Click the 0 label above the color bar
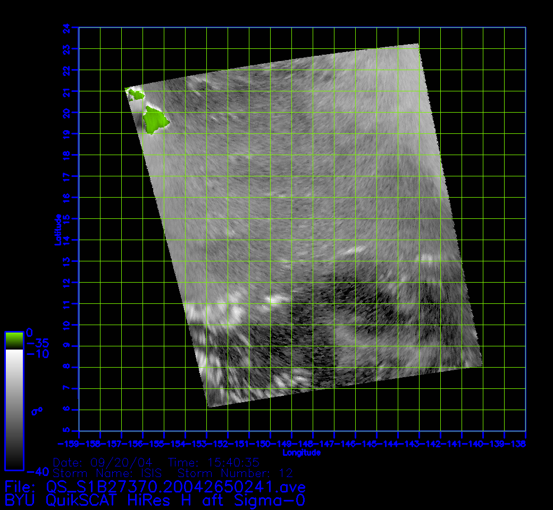The width and height of the screenshot is (553, 510). [30, 332]
